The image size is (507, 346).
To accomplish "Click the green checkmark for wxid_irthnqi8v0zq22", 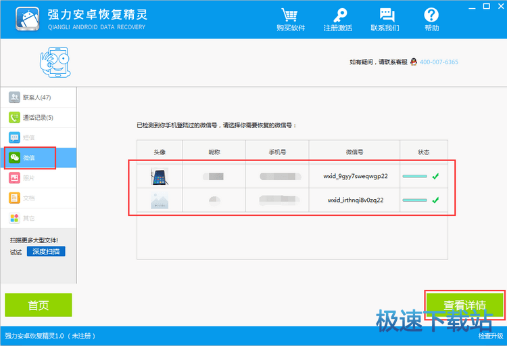I will point(435,200).
